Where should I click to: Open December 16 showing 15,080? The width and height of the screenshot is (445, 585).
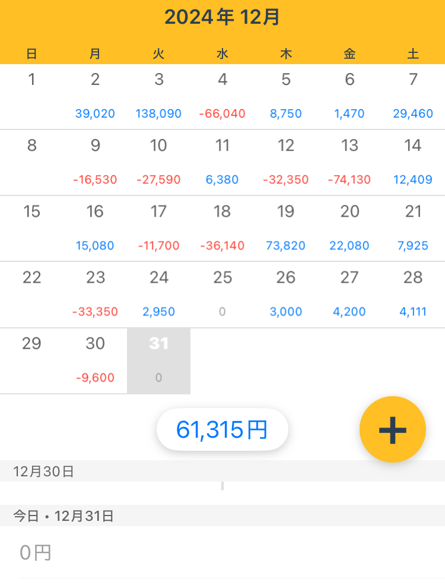(96, 229)
